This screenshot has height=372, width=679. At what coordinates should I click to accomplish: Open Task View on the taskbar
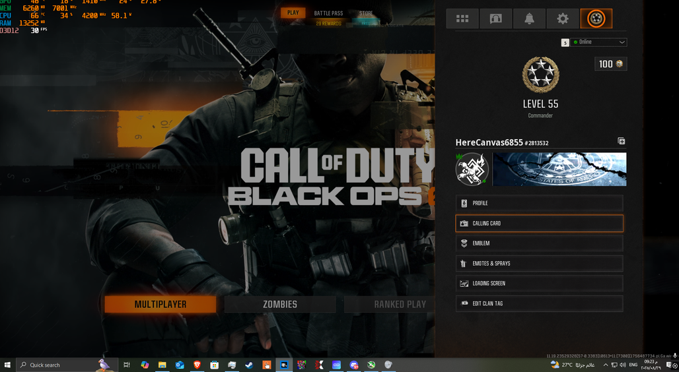tap(126, 365)
